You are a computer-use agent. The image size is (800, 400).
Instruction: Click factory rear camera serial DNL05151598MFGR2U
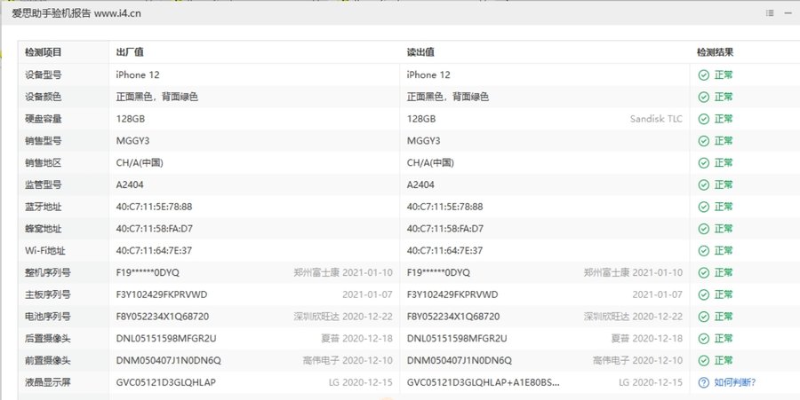coord(166,339)
